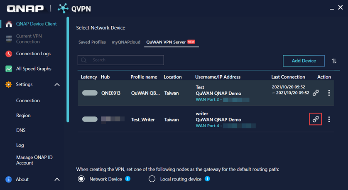Click the Hub column header

click(x=105, y=77)
